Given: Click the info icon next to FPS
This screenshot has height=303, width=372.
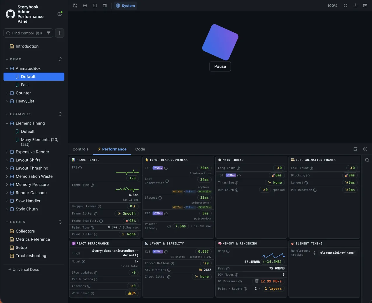Looking at the screenshot, I should click(80, 168).
